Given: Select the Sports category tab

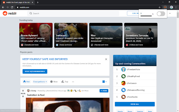Looking at the screenshot, I should [120, 111].
